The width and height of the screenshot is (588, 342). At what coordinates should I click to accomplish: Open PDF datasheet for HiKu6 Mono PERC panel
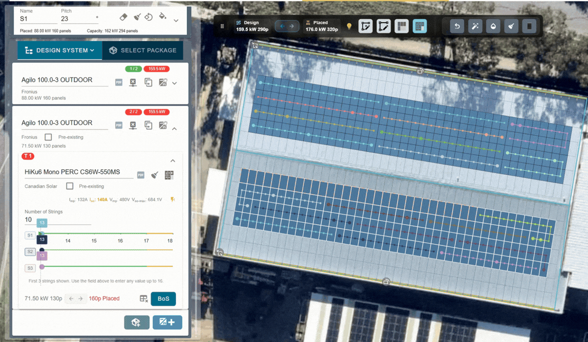pos(141,175)
